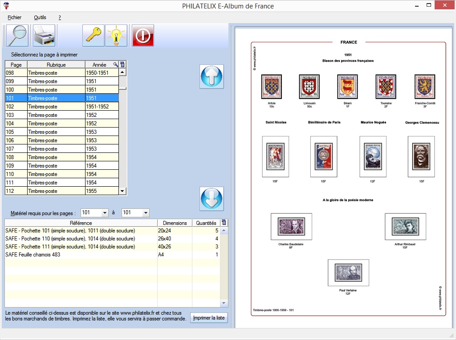Click the blue up arrow navigation icon
Image resolution: width=456 pixels, height=340 pixels.
click(211, 76)
